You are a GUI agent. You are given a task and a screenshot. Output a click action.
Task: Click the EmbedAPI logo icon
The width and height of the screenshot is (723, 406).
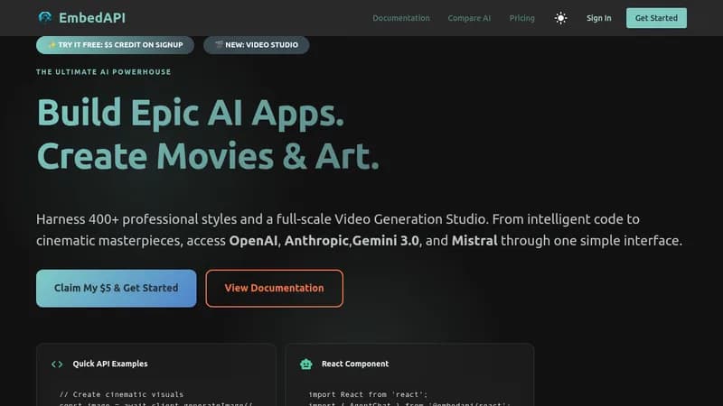tap(45, 17)
